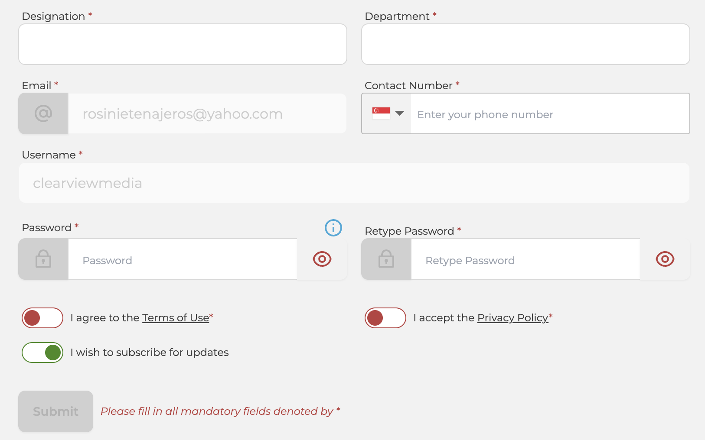Image resolution: width=705 pixels, height=440 pixels.
Task: Focus the Designation text field
Action: tap(183, 44)
